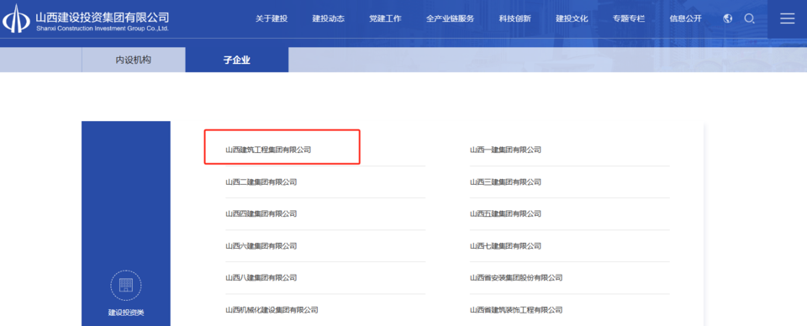The height and width of the screenshot is (326, 807).
Task: Open the globe language icon
Action: pos(728,18)
